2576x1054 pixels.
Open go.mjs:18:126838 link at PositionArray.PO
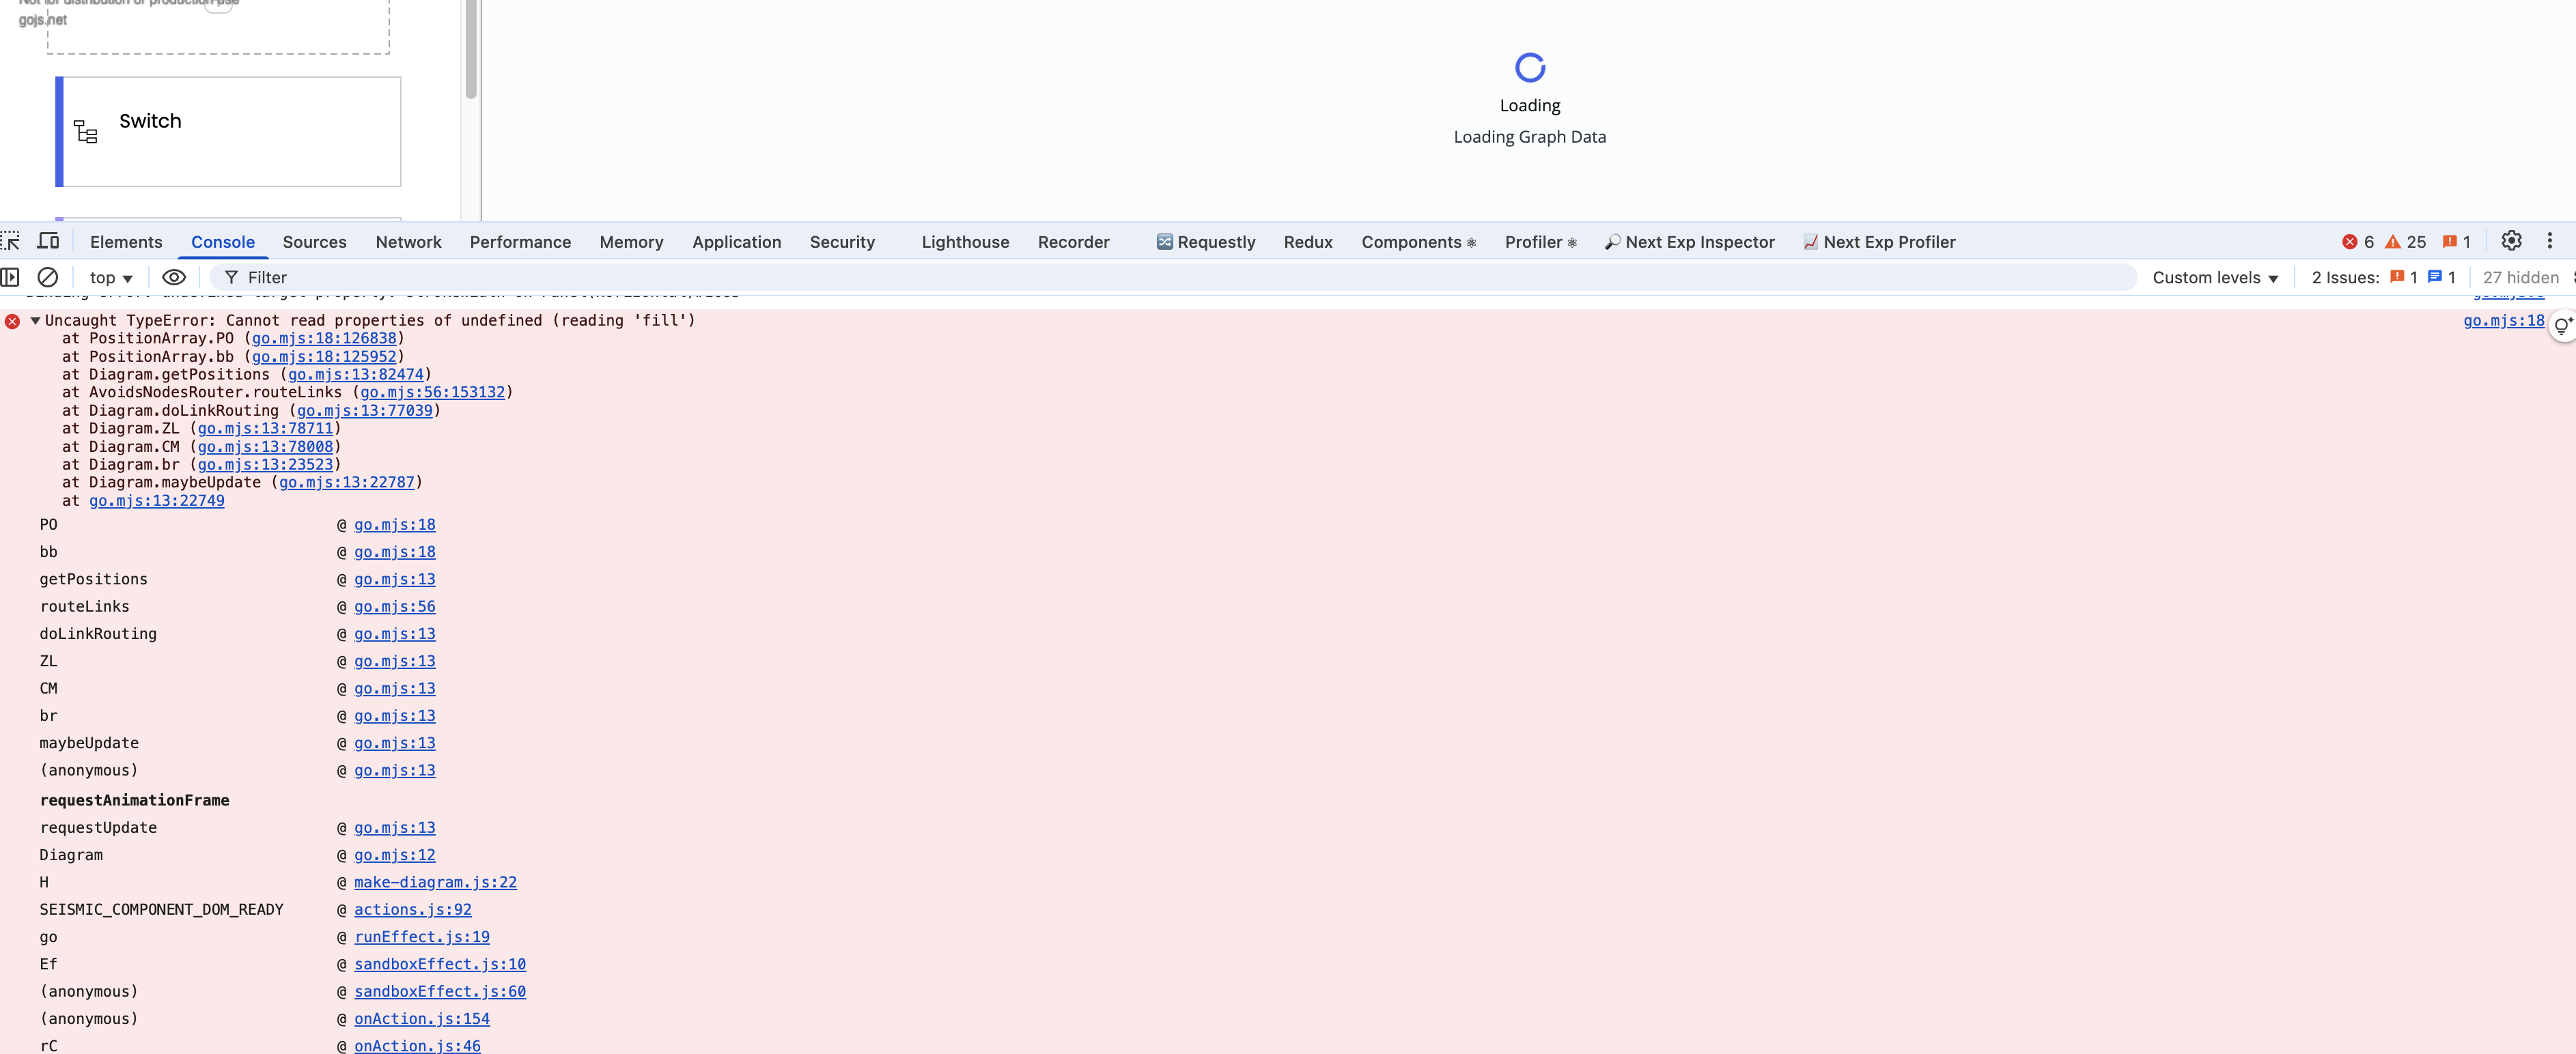324,338
